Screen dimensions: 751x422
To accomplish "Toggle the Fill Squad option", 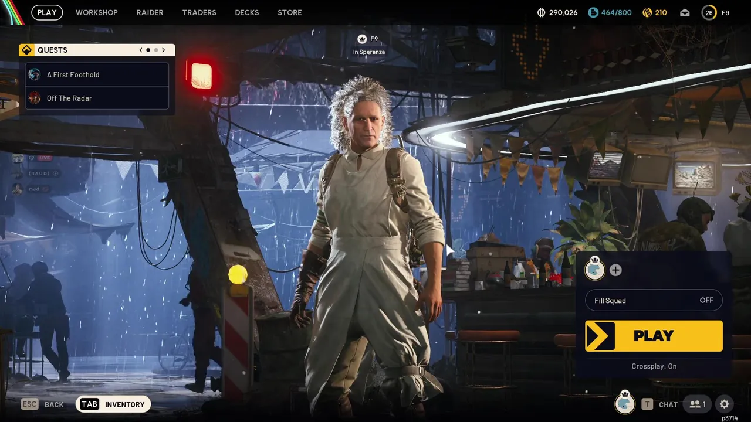I will (654, 300).
